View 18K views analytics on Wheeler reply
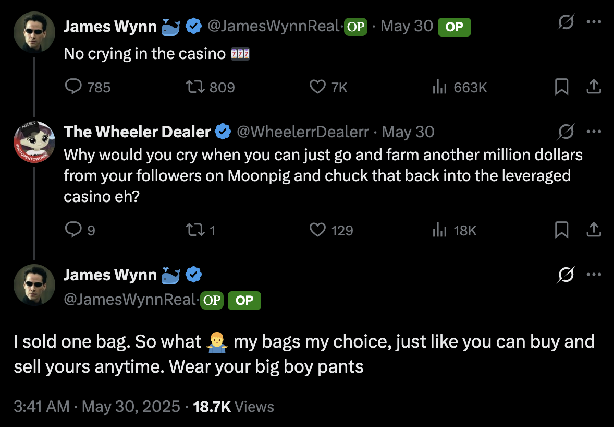 440,230
